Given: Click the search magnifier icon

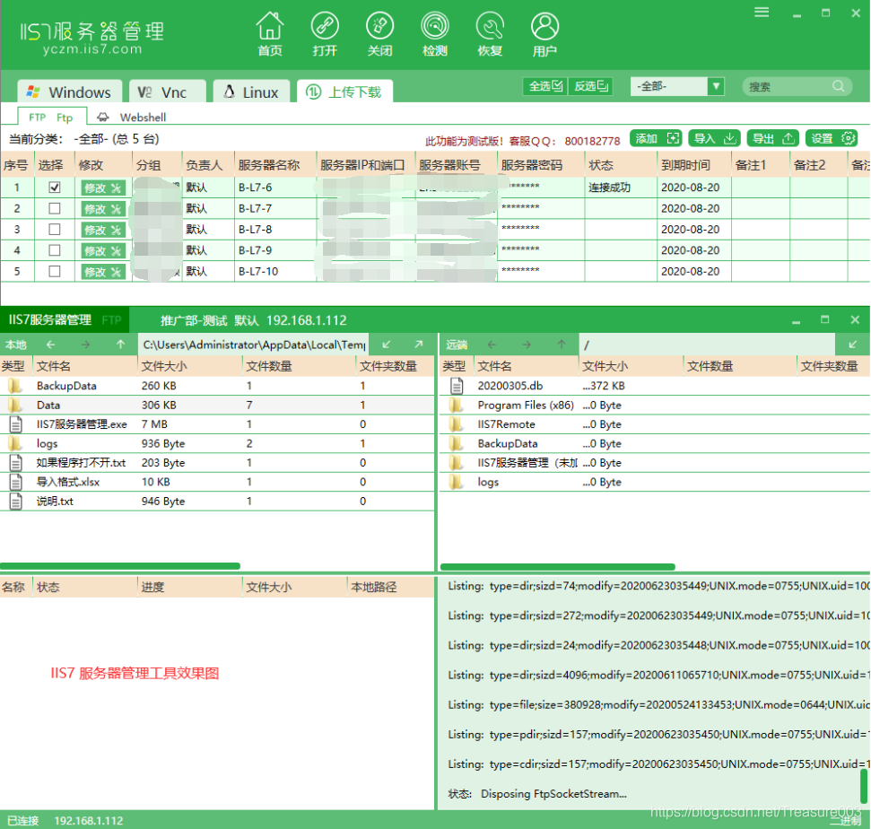Looking at the screenshot, I should [x=839, y=86].
